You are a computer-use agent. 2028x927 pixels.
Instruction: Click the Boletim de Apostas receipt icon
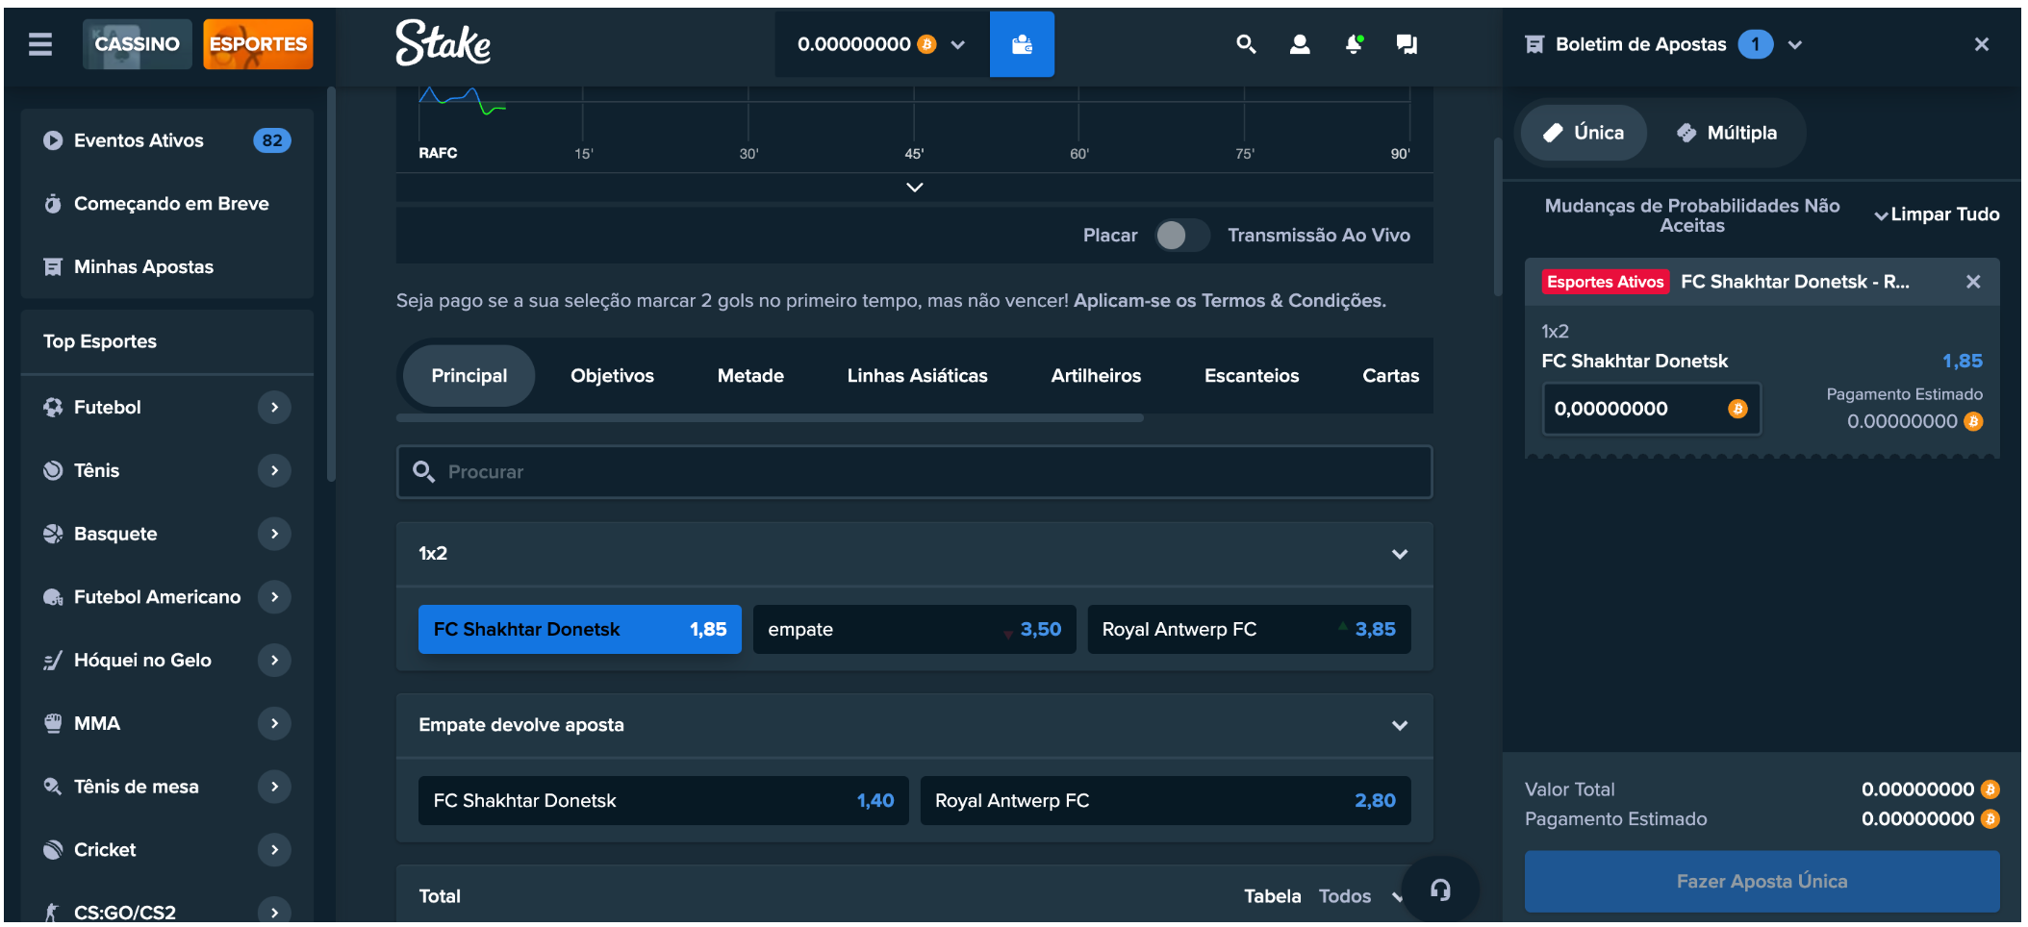[1534, 44]
